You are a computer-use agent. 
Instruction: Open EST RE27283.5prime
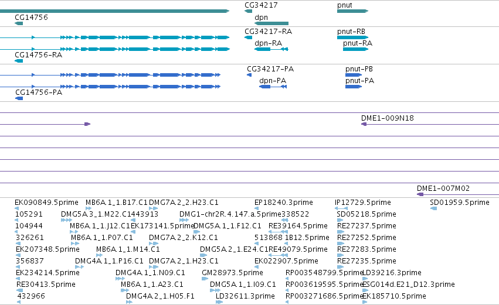coord(366,249)
